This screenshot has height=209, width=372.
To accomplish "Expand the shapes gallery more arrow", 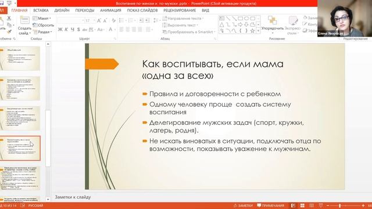I will (258, 31).
